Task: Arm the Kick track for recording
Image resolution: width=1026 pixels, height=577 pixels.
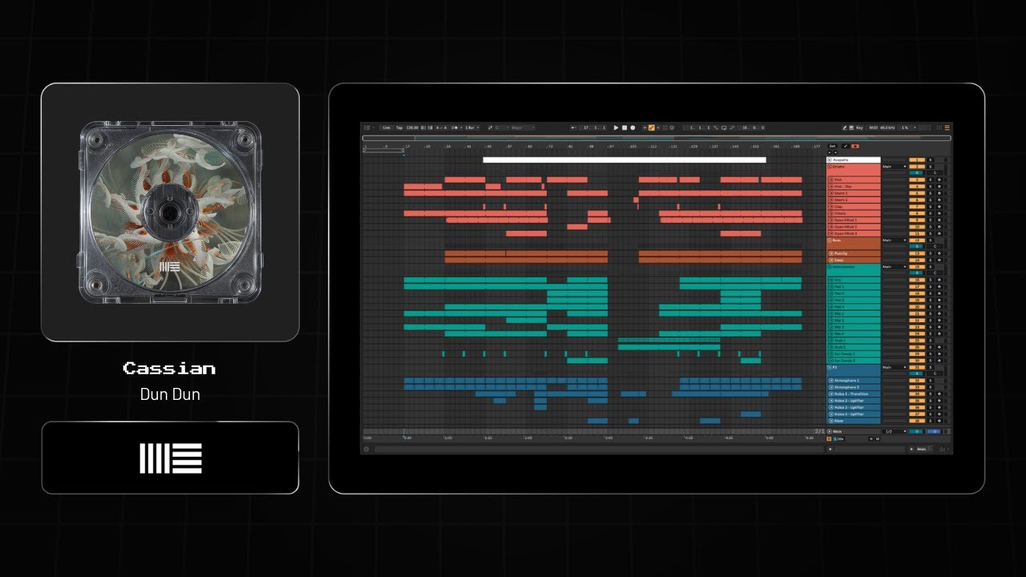Action: coord(938,180)
